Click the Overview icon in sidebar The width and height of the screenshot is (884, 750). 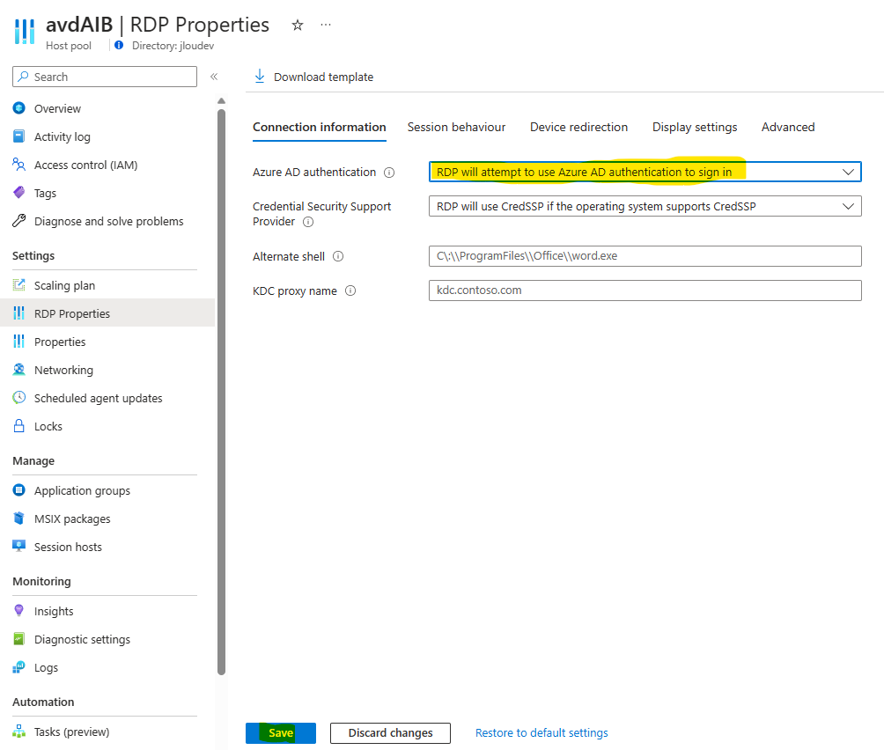click(19, 108)
